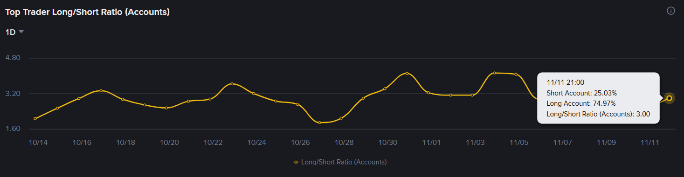
Task: Click the 10/17 peak data point
Action: (x=101, y=90)
